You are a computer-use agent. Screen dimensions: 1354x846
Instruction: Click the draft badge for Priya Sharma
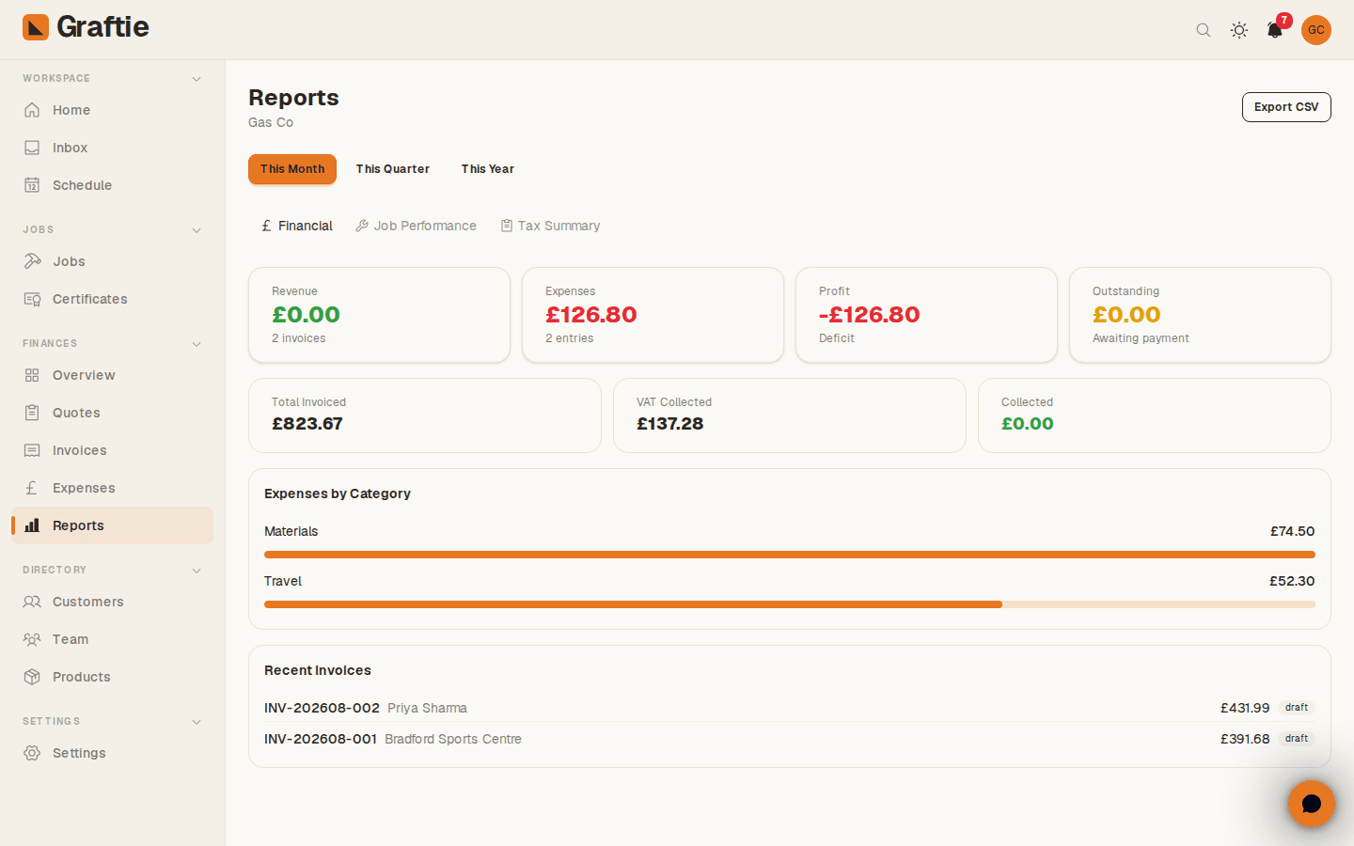point(1297,708)
